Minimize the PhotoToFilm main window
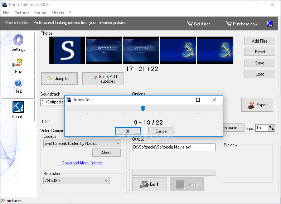Screen dimensions: 281x204 pos(240,5)
